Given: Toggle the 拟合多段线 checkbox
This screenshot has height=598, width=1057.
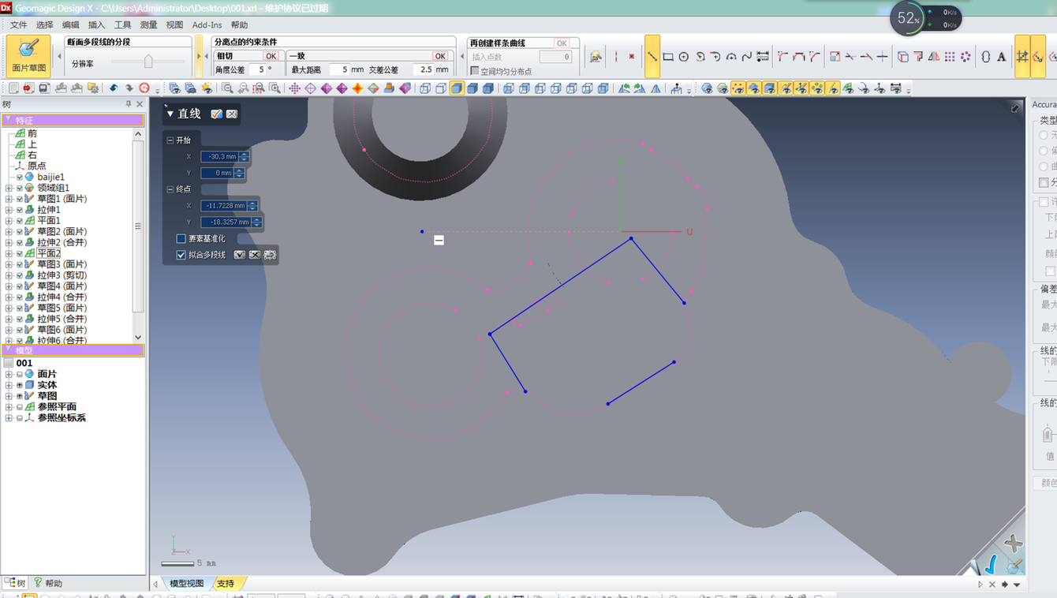Looking at the screenshot, I should (181, 255).
